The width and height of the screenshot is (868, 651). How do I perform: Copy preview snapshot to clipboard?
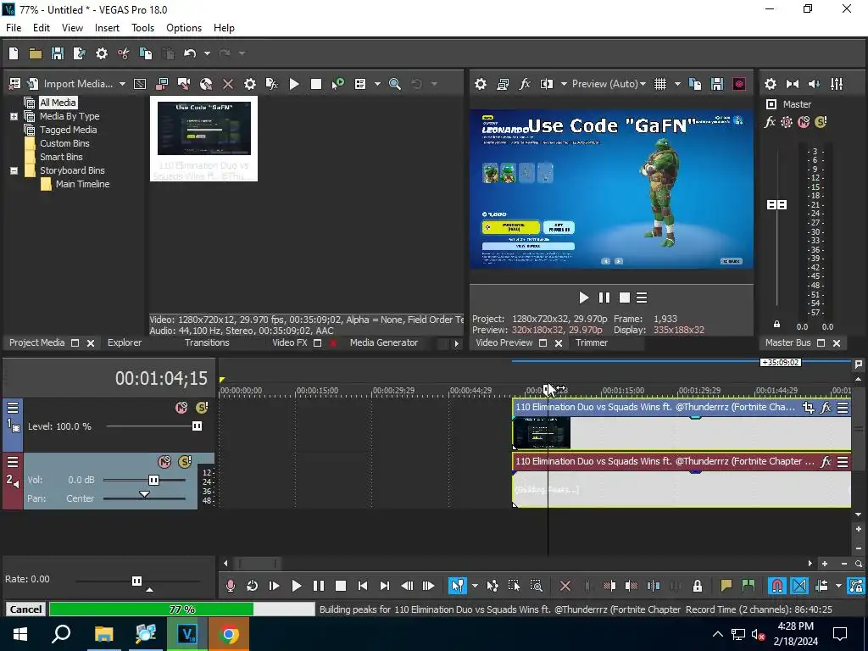click(695, 84)
